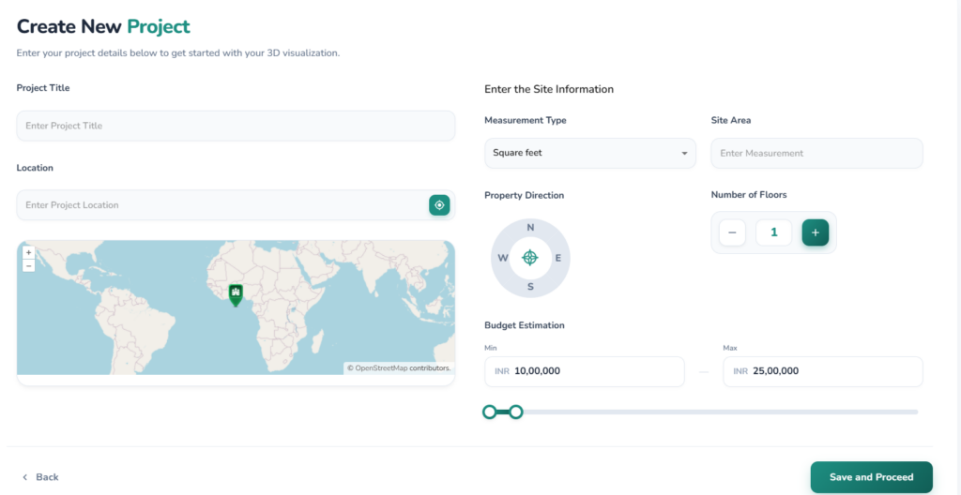The height and width of the screenshot is (495, 961).
Task: Go Back to the previous page
Action: tap(40, 477)
